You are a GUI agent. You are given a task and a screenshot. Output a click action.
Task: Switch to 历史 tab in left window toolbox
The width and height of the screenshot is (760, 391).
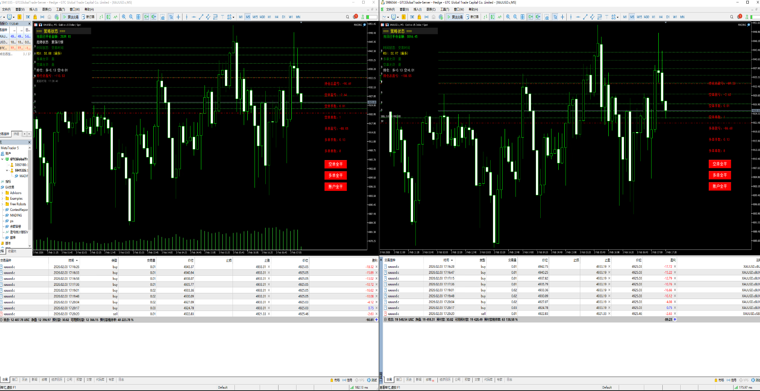point(24,379)
